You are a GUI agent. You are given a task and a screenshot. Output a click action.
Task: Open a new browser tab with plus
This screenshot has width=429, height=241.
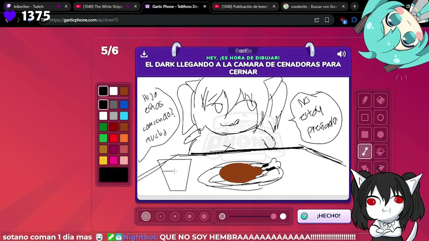355,6
